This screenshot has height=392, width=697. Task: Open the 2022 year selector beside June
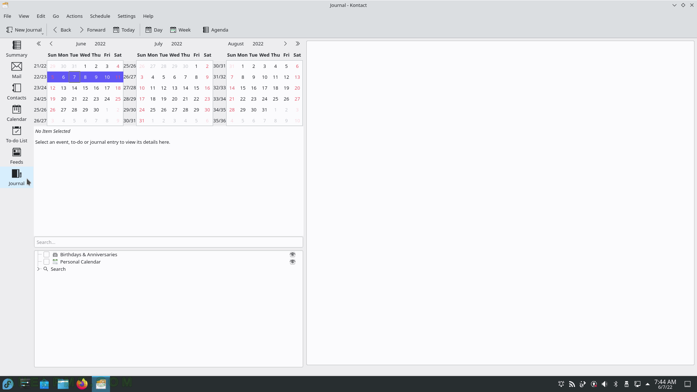(100, 44)
